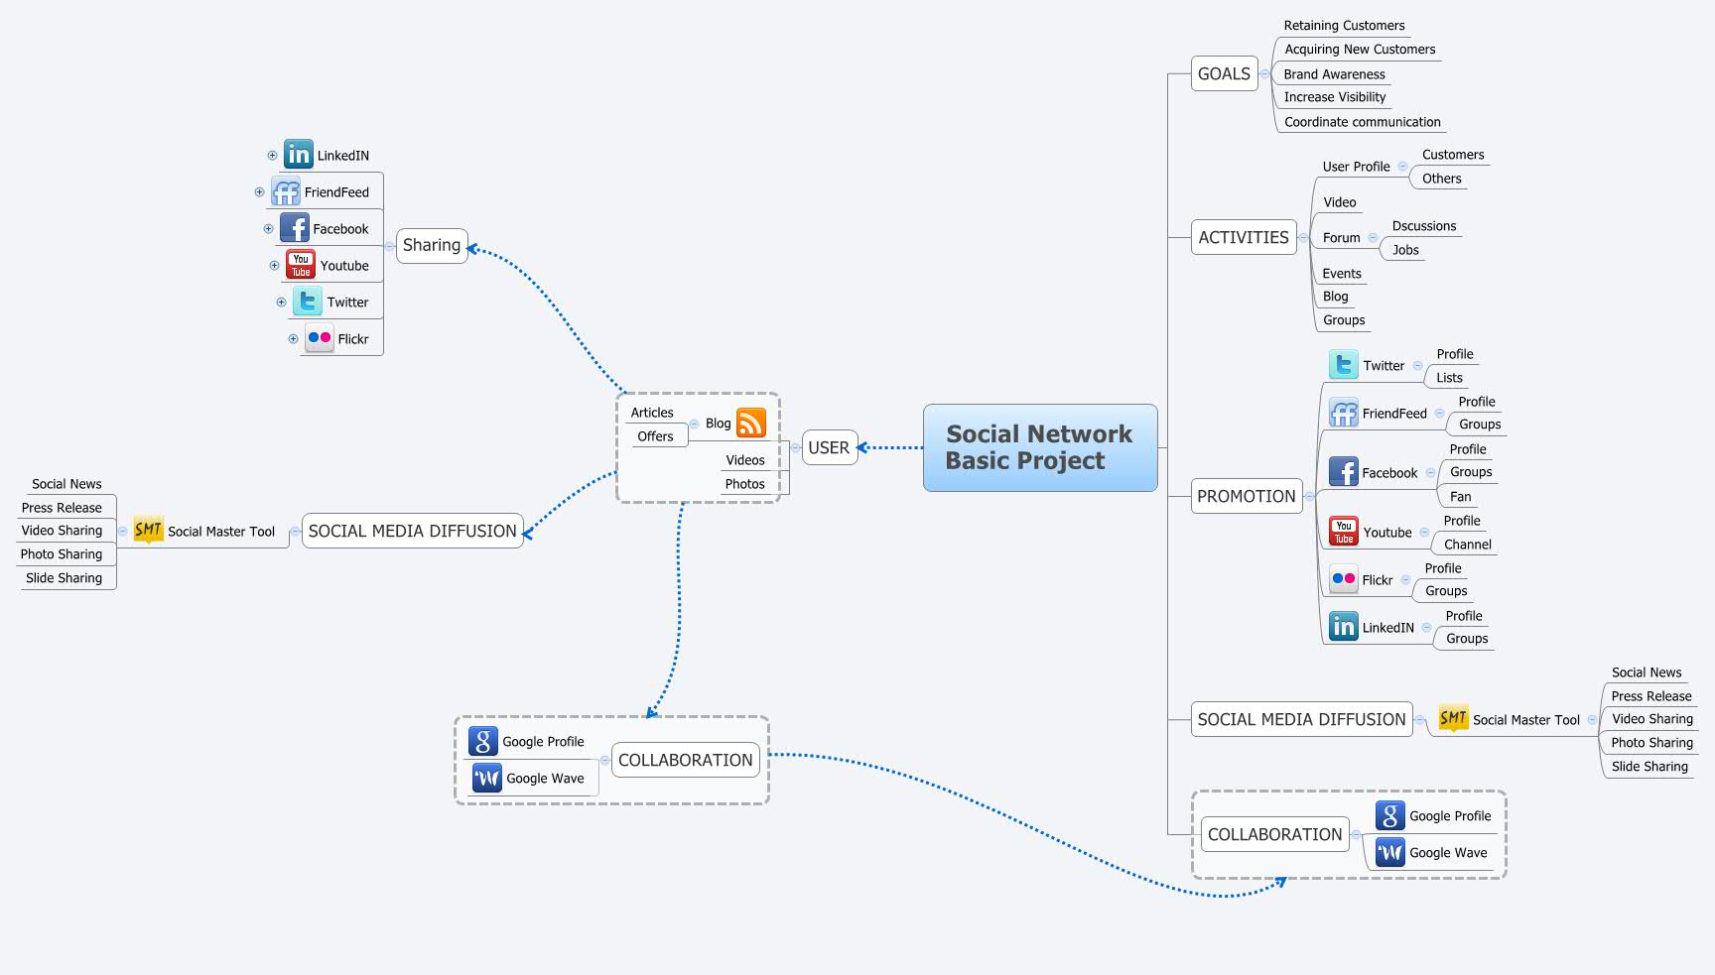Select the Twitter icon beside the Profile node
Screen dimensions: 1715x975
tap(1343, 364)
